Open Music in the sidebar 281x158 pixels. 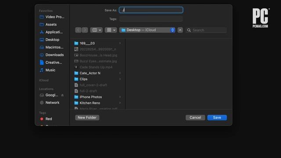[47, 70]
